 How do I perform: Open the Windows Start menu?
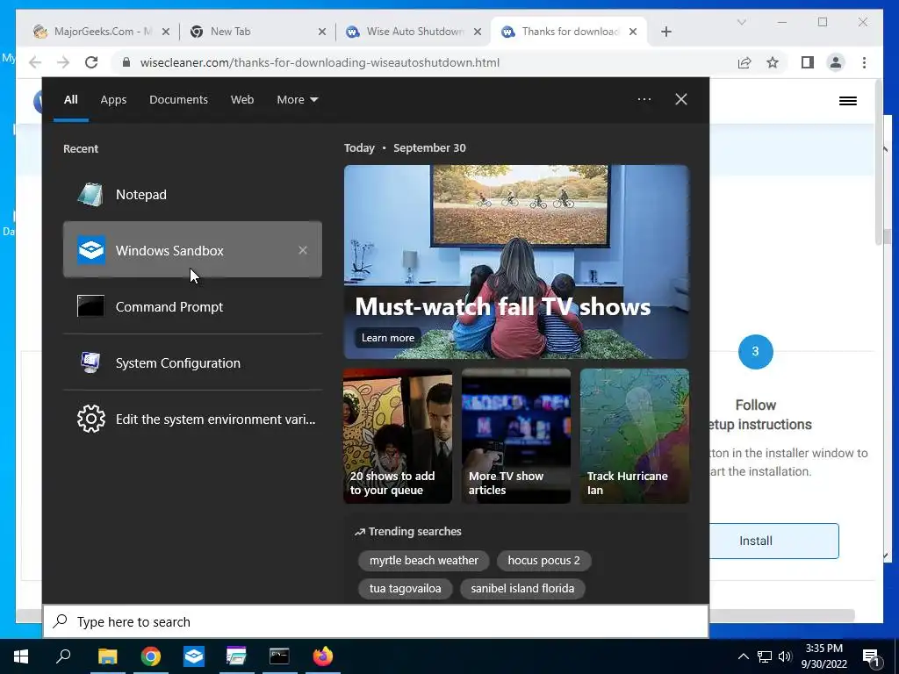click(21, 656)
